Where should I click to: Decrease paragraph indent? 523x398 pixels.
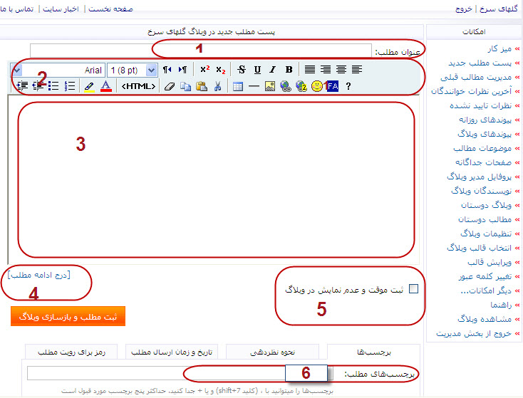38,86
